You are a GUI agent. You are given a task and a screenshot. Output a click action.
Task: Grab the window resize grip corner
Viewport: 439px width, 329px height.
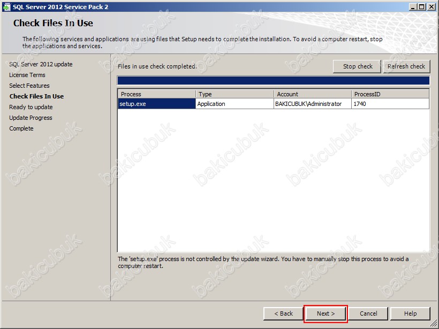(433, 324)
